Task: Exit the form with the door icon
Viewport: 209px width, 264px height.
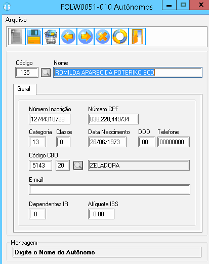Action: (137, 37)
